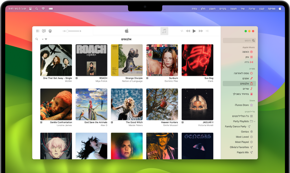Viewport: 290px width, 173px height.
Task: Open the בקרים (Controls) menu
Action: [x=223, y=9]
